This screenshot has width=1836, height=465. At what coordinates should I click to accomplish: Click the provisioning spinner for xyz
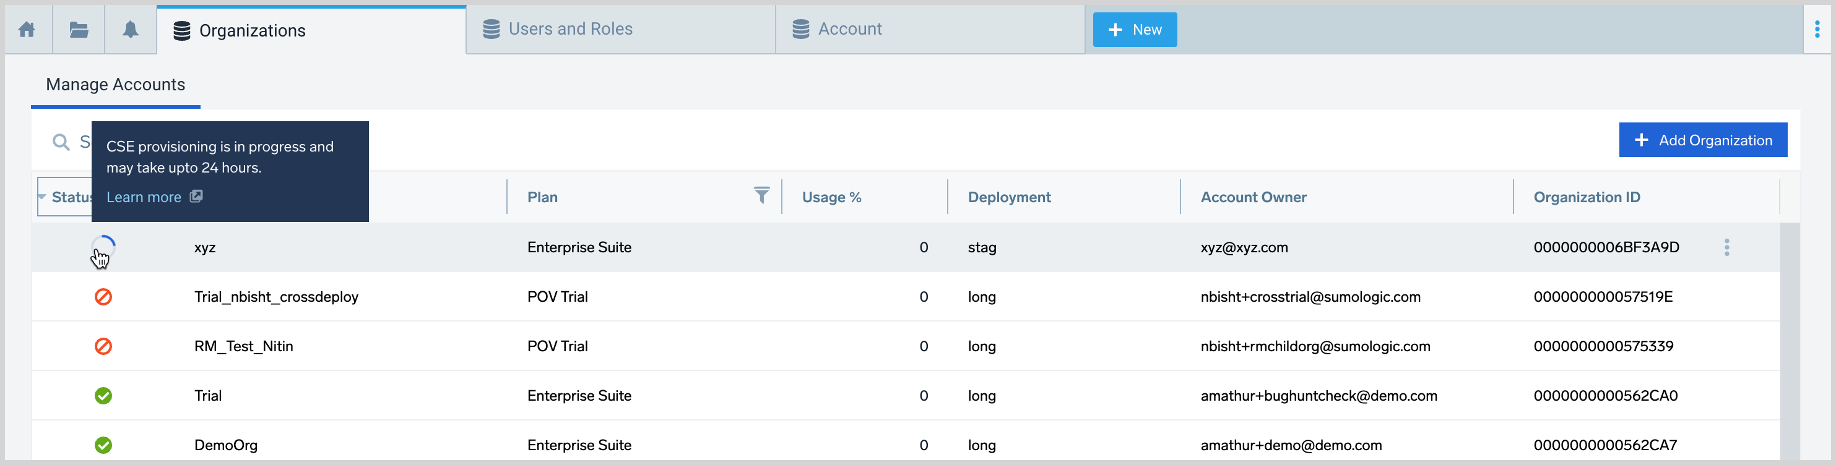(x=103, y=247)
